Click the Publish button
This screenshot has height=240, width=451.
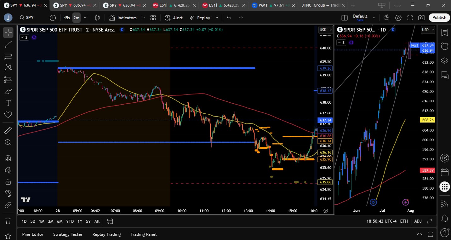tap(439, 18)
